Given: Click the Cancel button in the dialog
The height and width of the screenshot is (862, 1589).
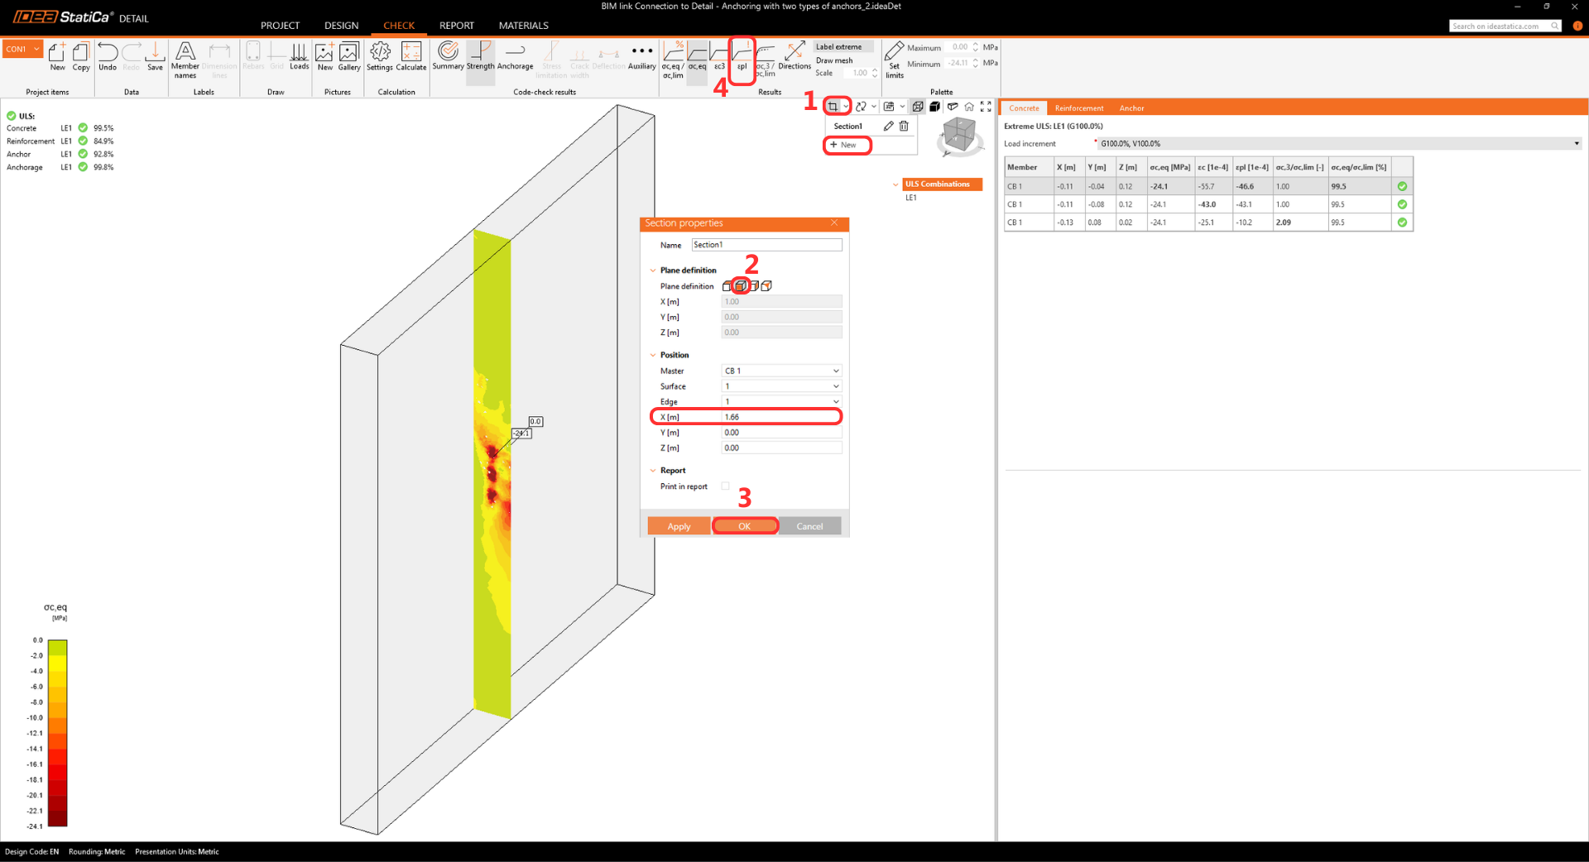Looking at the screenshot, I should coord(809,526).
